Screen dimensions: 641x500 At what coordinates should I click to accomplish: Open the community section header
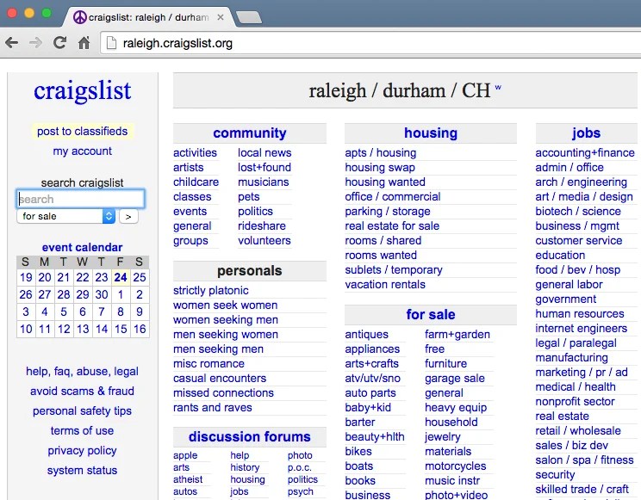(x=250, y=133)
